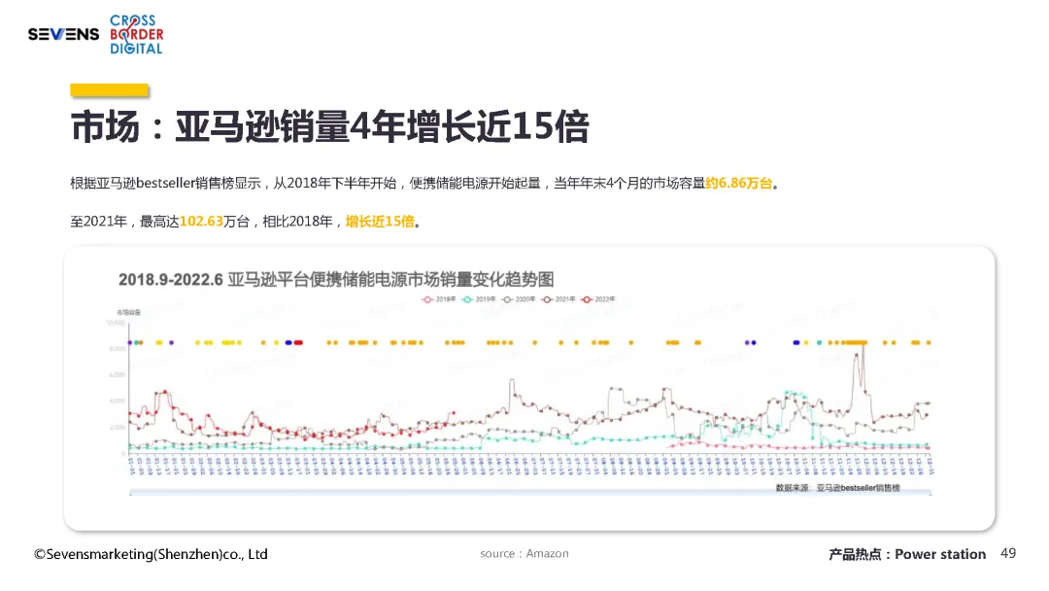Toggle the 2022年 legend series

(598, 299)
